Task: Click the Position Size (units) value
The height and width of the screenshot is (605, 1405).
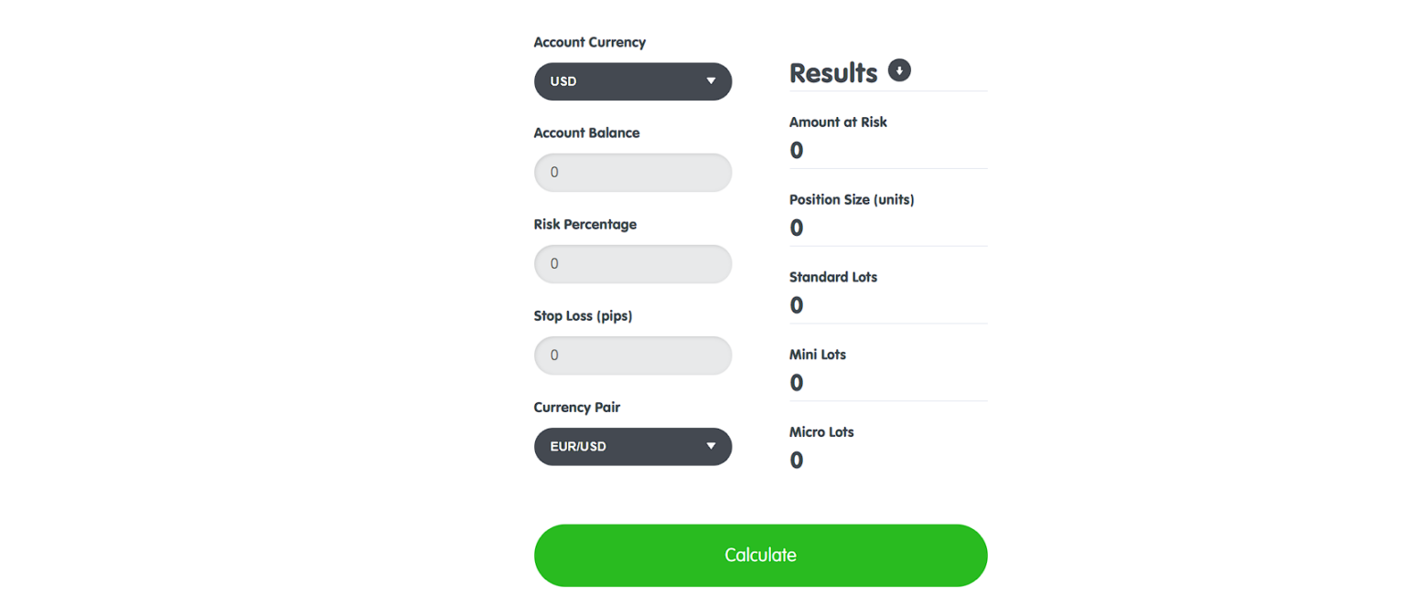Action: coord(796,228)
